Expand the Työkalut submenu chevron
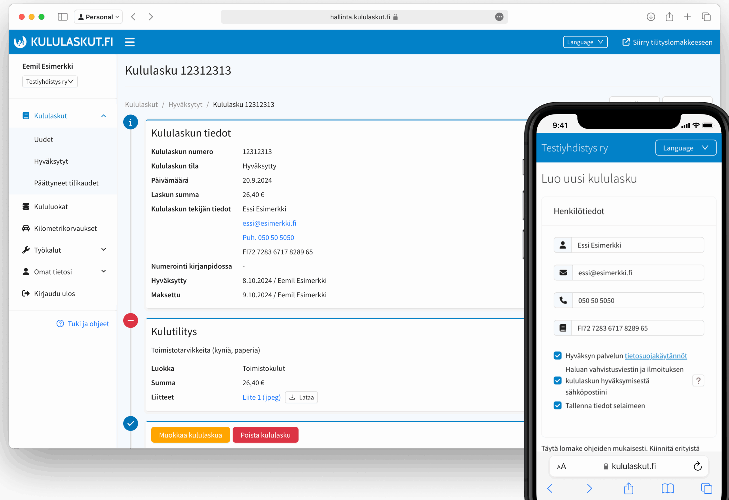The image size is (729, 500). tap(104, 250)
